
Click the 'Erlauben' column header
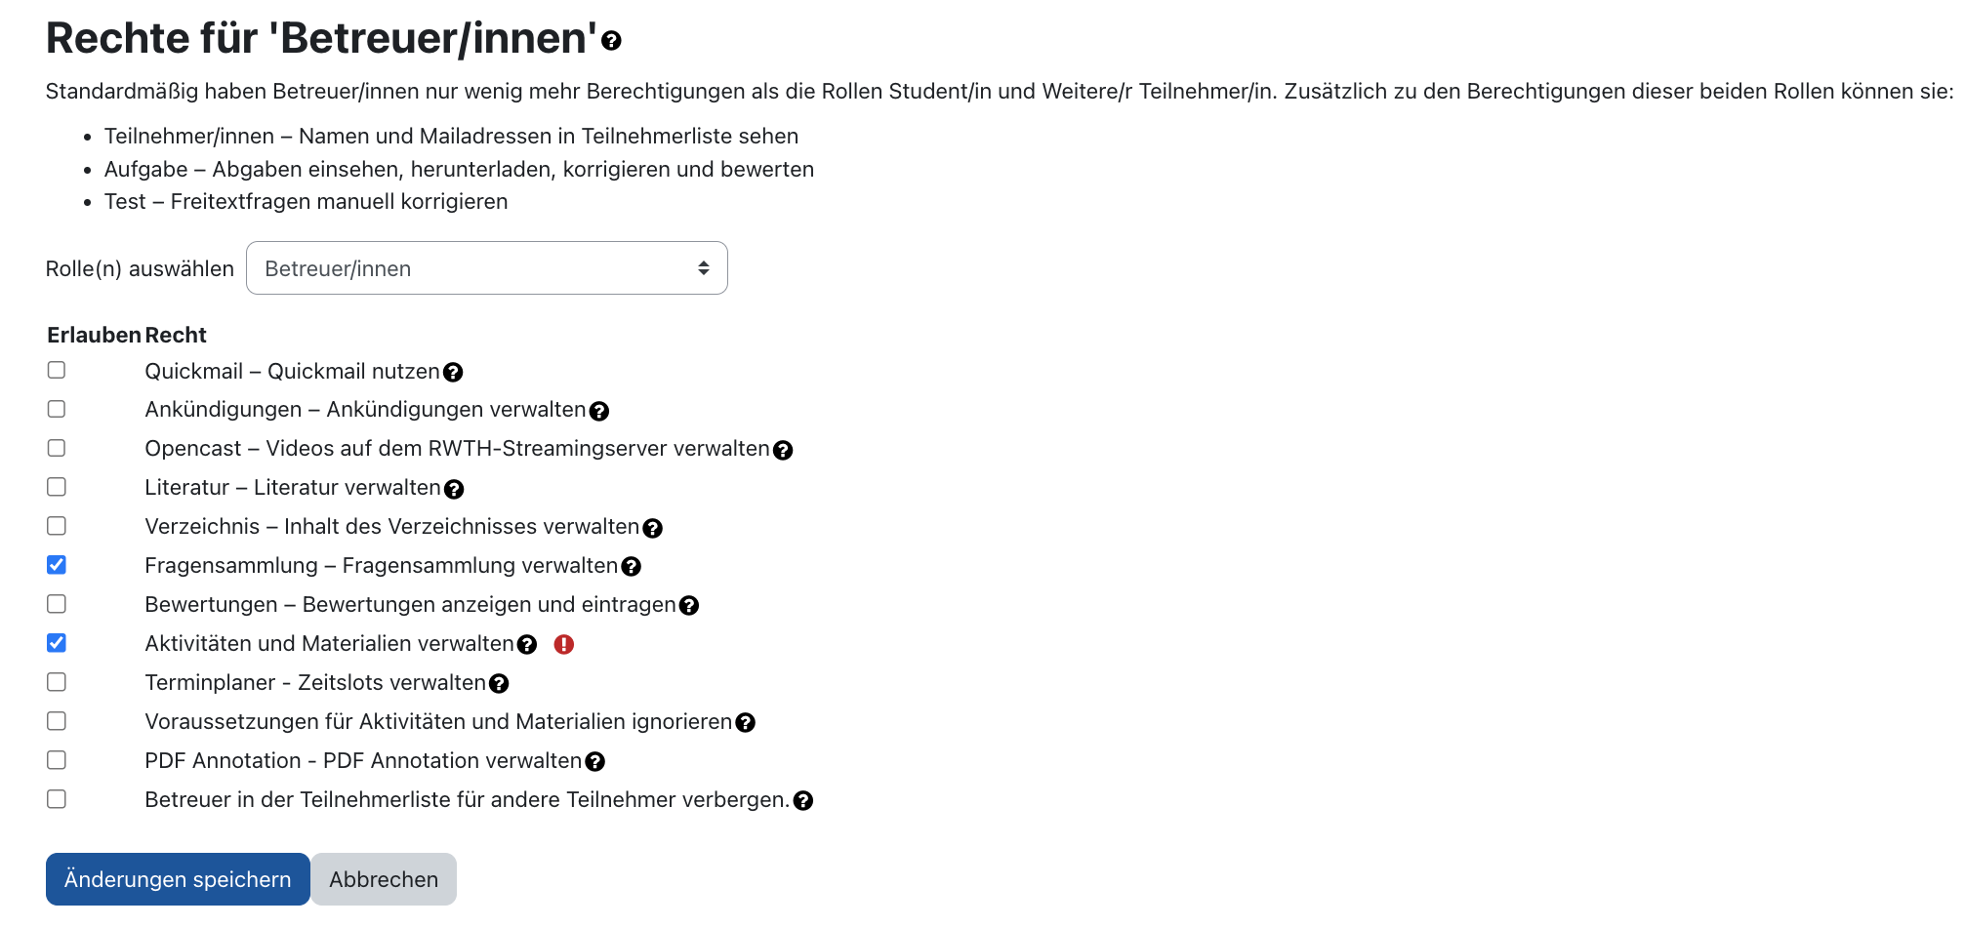95,335
